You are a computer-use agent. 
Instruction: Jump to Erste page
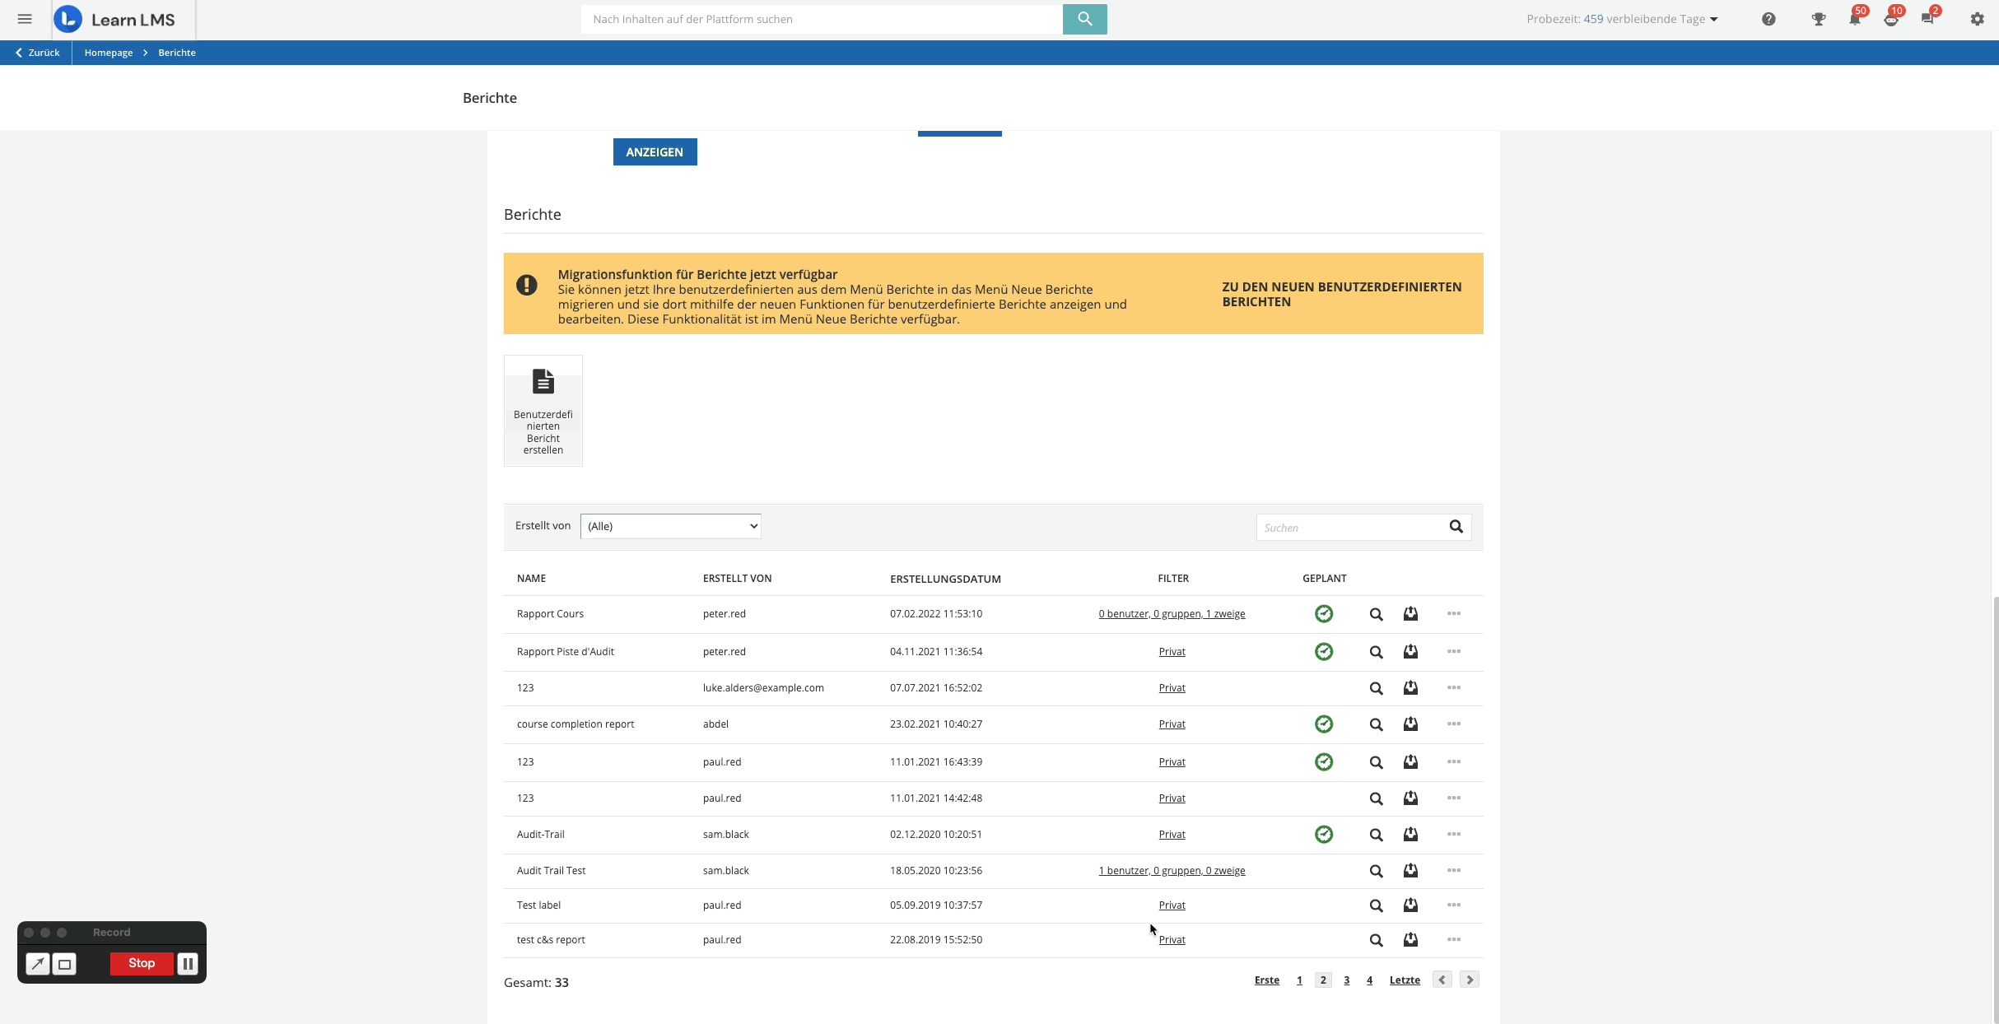point(1266,980)
